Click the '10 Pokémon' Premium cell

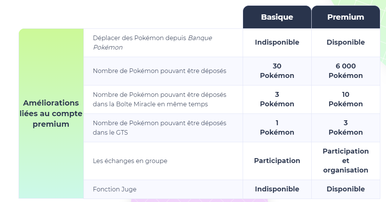pos(345,99)
